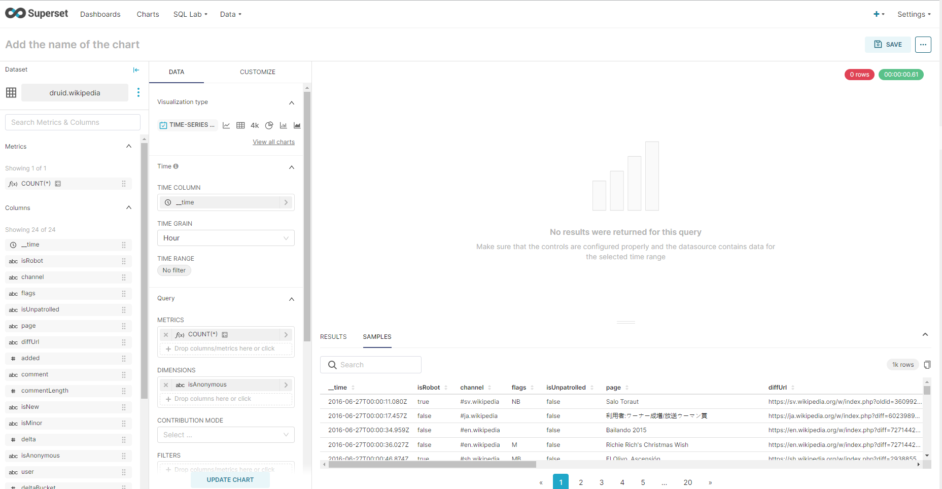Sort by the channel column header arrows

point(490,388)
